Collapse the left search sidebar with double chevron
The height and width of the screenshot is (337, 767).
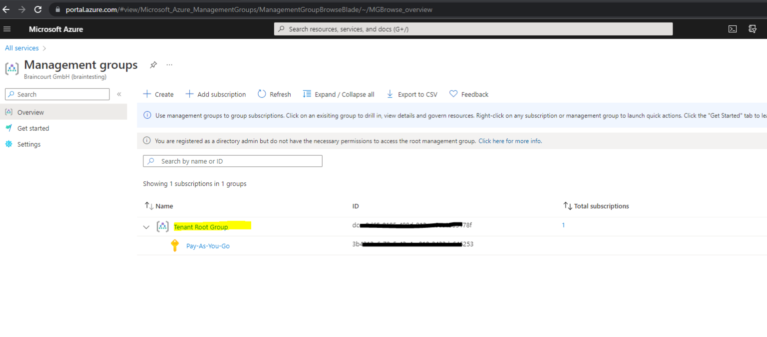[119, 93]
